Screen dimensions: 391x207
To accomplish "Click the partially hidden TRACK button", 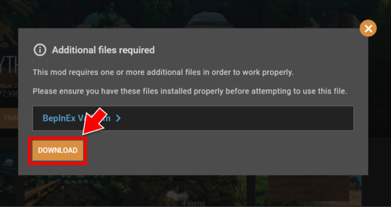I will click(9, 118).
